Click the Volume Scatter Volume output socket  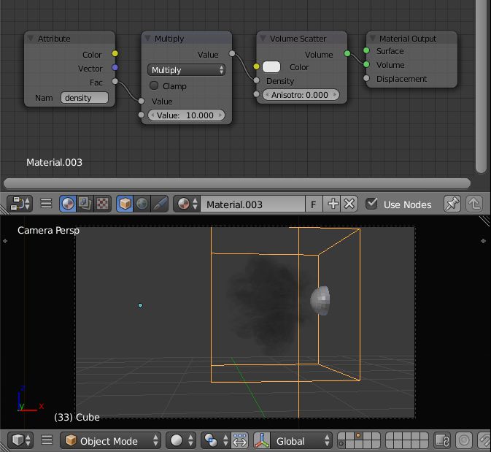(x=347, y=53)
